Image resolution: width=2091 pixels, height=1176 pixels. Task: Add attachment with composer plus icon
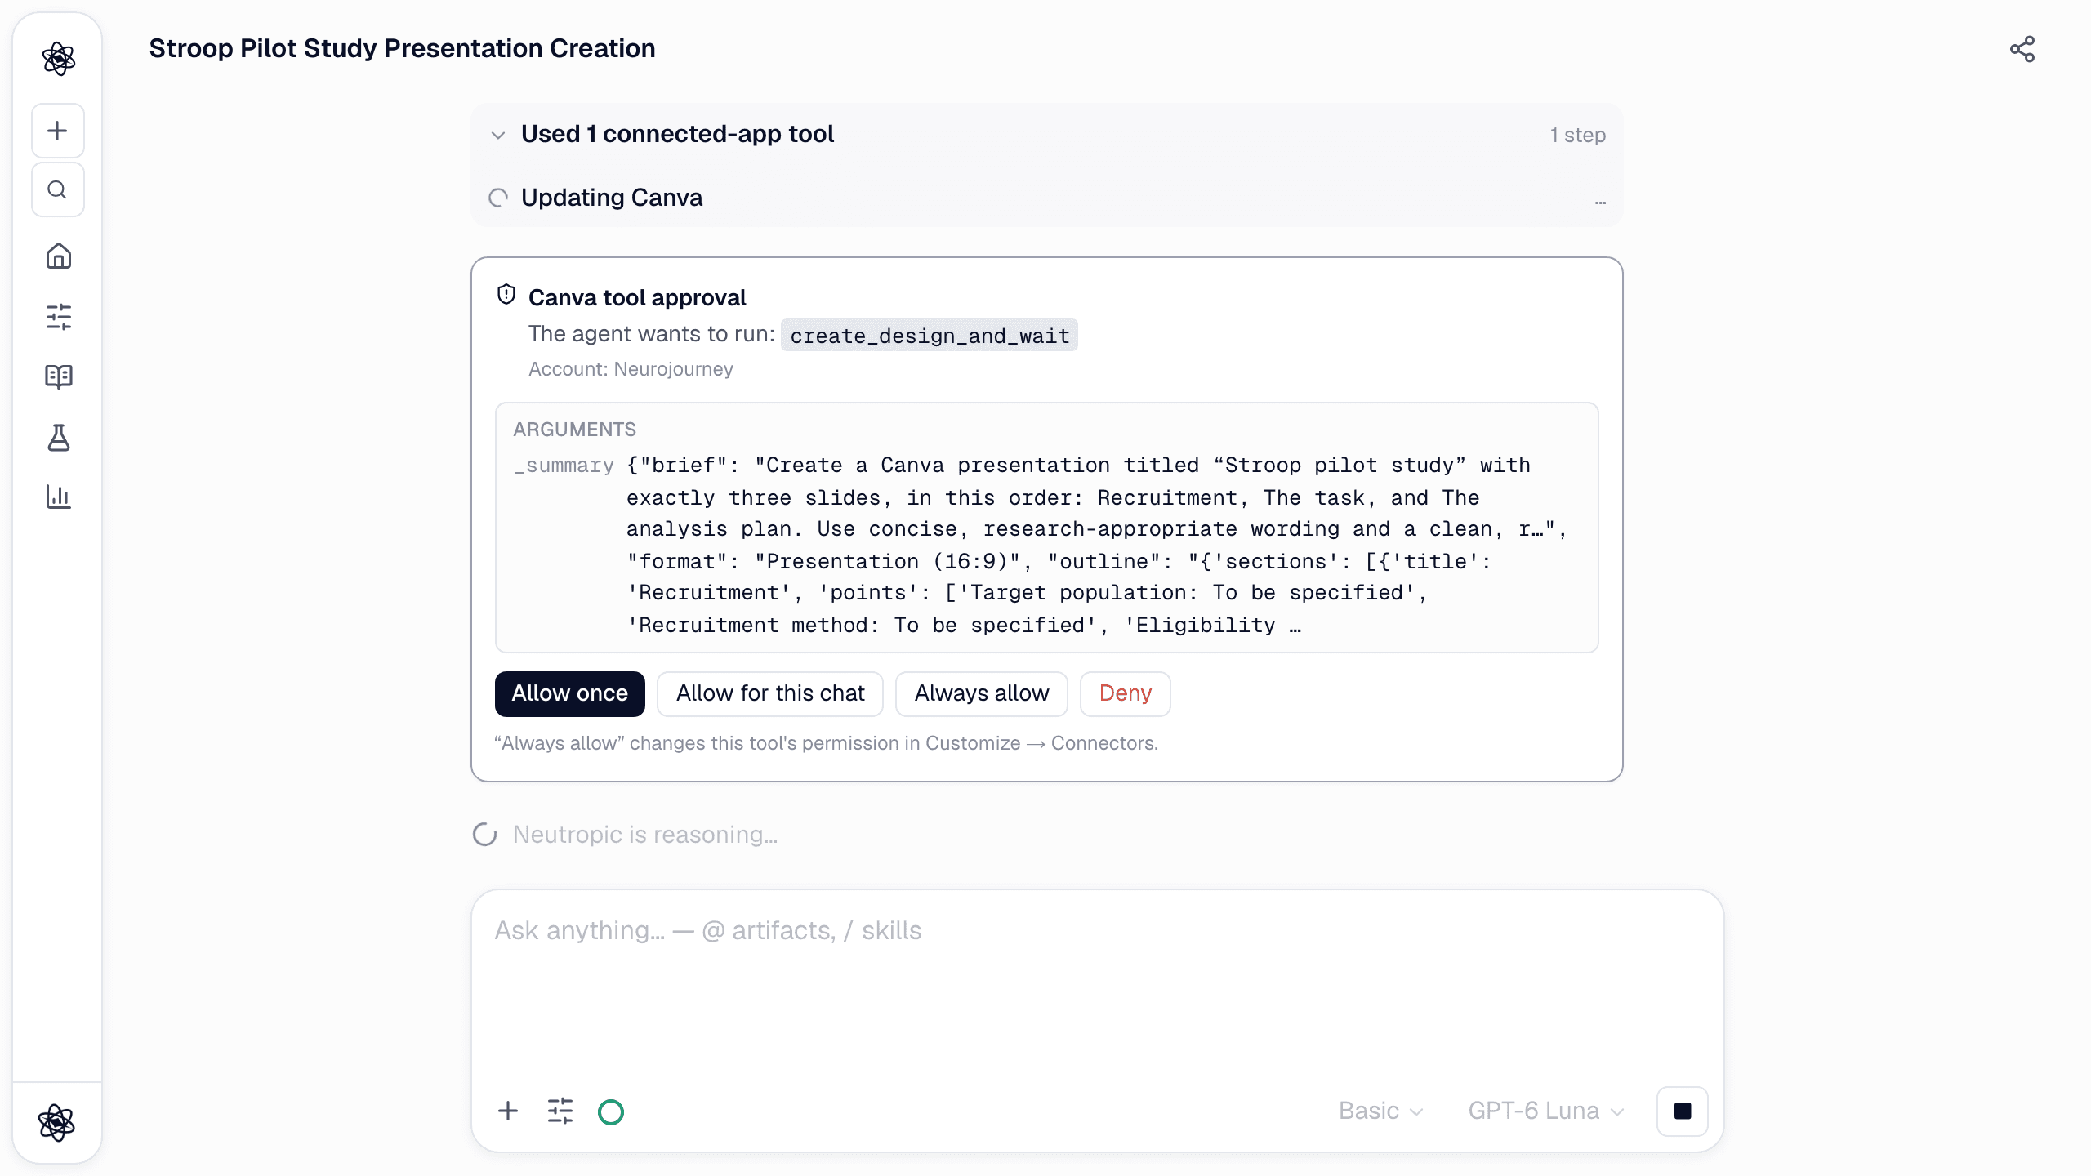pyautogui.click(x=508, y=1111)
